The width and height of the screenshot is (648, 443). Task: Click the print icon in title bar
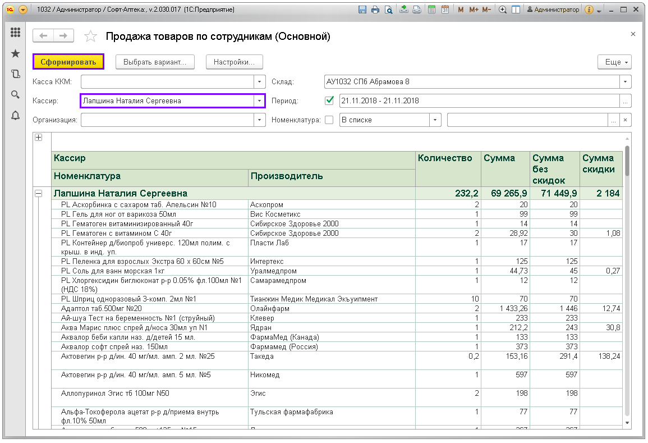(x=375, y=10)
